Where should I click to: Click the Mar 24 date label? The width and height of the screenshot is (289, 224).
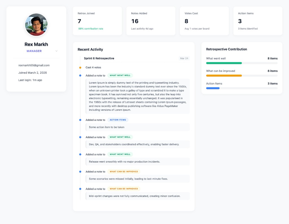pyautogui.click(x=184, y=58)
